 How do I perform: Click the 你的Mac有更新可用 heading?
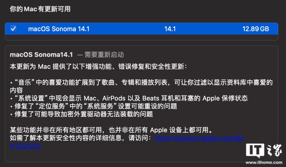[40, 9]
